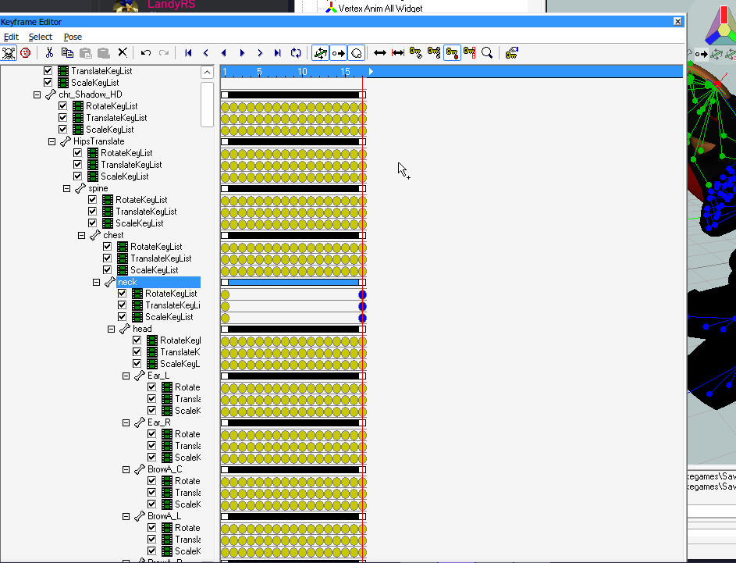This screenshot has width=736, height=563.
Task: Click the Copy icon in toolbar
Action: click(67, 53)
